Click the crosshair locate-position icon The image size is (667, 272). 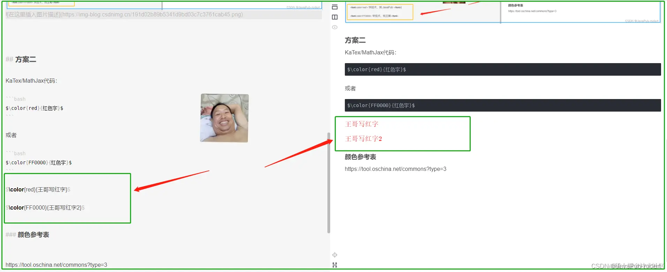pos(335,255)
